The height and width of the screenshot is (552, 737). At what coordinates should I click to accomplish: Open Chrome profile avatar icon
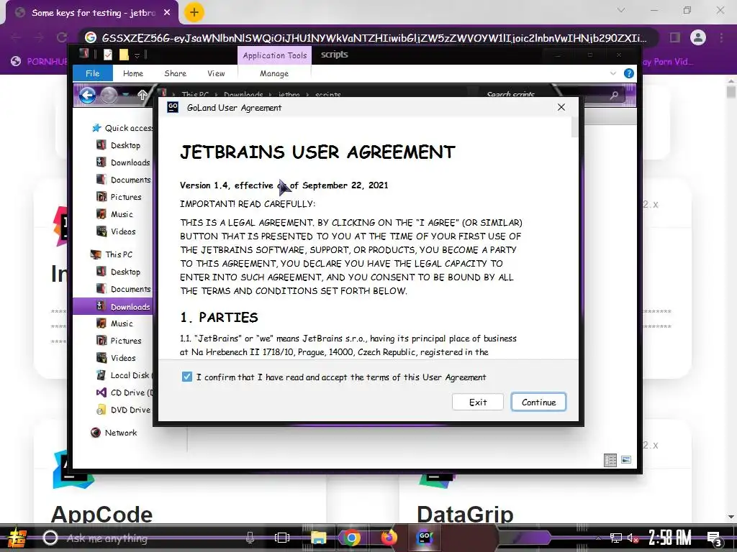pyautogui.click(x=698, y=37)
